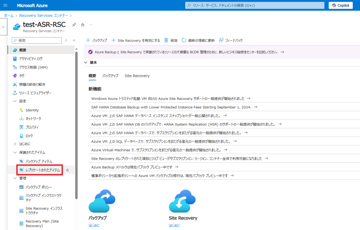
Task: Switch to the バックアップ tab
Action: (x=110, y=76)
